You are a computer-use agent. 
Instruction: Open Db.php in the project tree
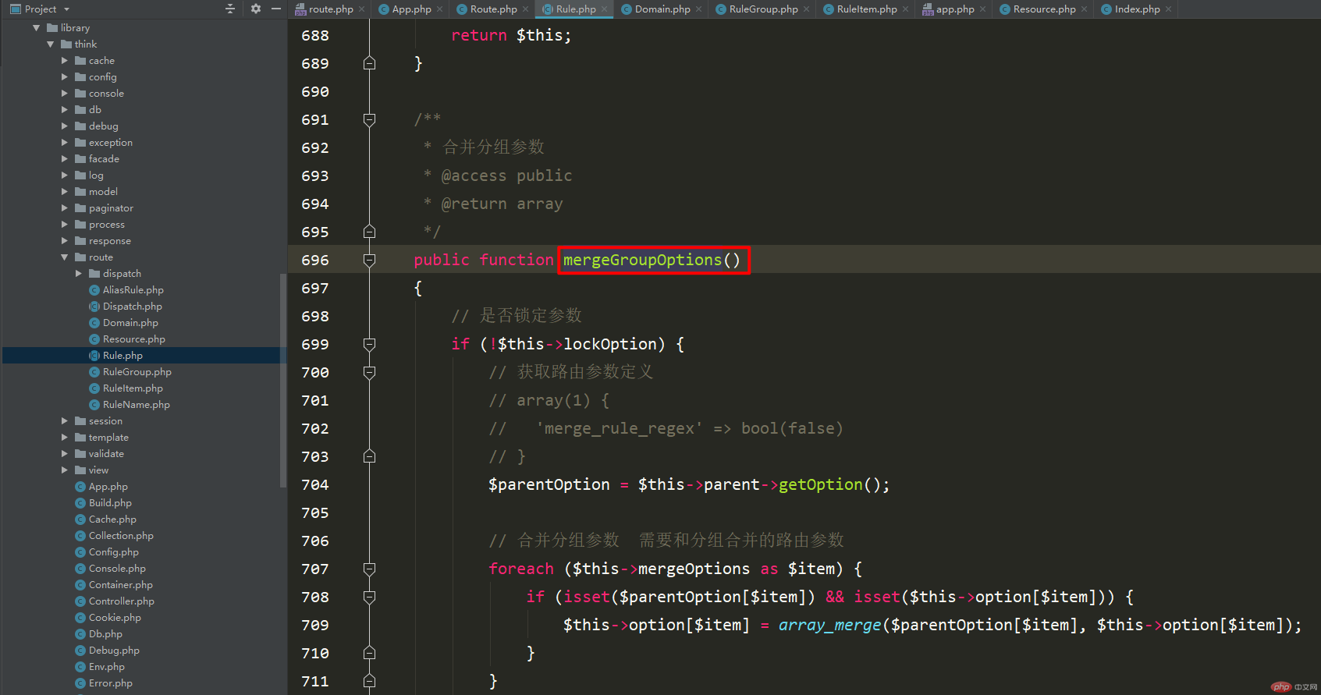pyautogui.click(x=105, y=634)
